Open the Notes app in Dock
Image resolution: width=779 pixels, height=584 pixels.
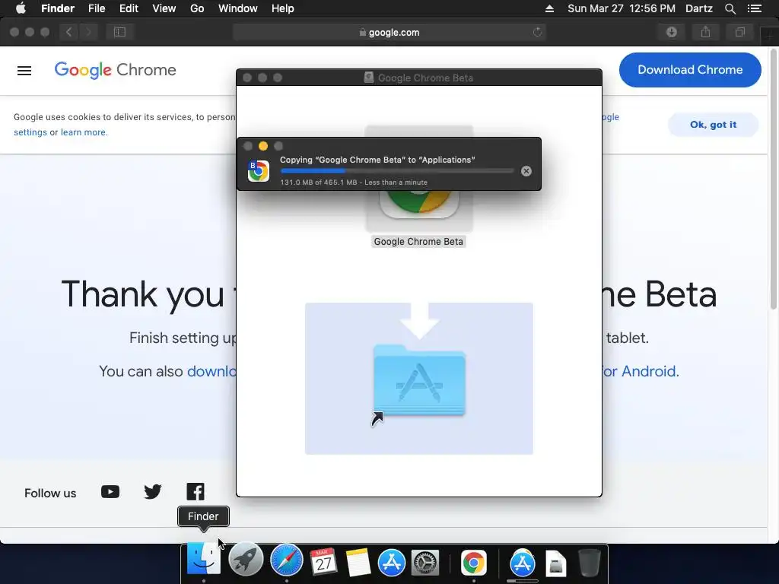pos(358,562)
